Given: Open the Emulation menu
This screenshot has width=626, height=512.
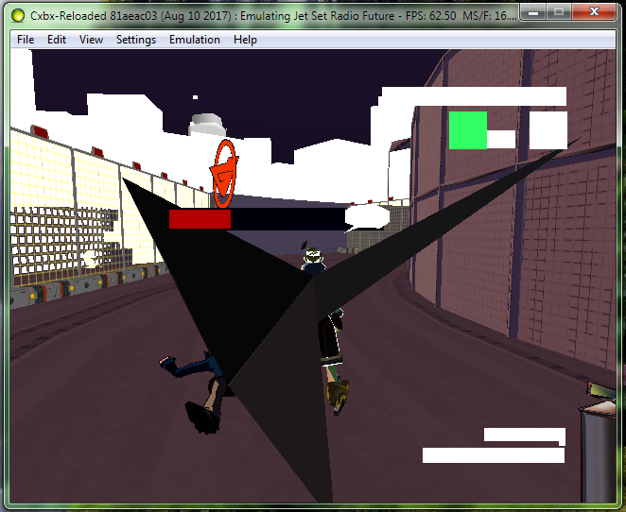Looking at the screenshot, I should pyautogui.click(x=195, y=40).
